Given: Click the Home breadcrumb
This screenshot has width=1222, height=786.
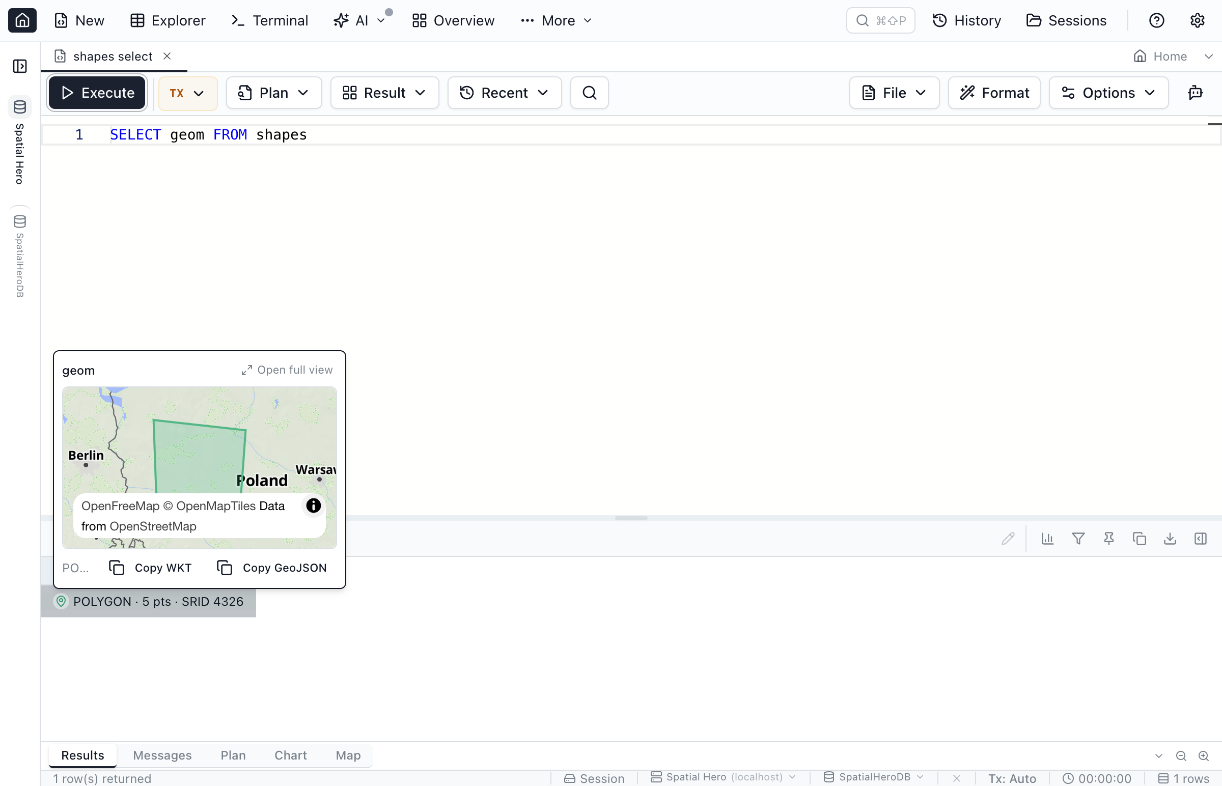Looking at the screenshot, I should (x=1160, y=56).
